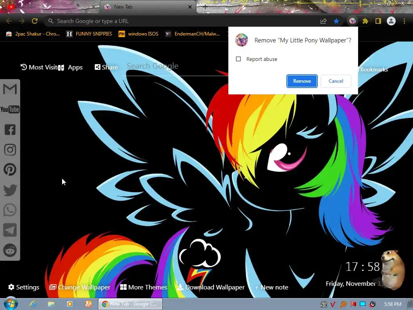Click the Share link on the page
413x310 pixels.
[106, 67]
